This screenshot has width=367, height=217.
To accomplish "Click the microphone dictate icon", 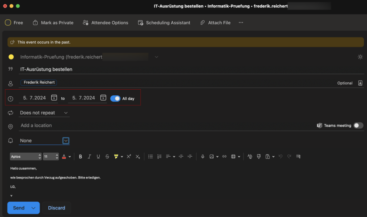I will point(202,156).
